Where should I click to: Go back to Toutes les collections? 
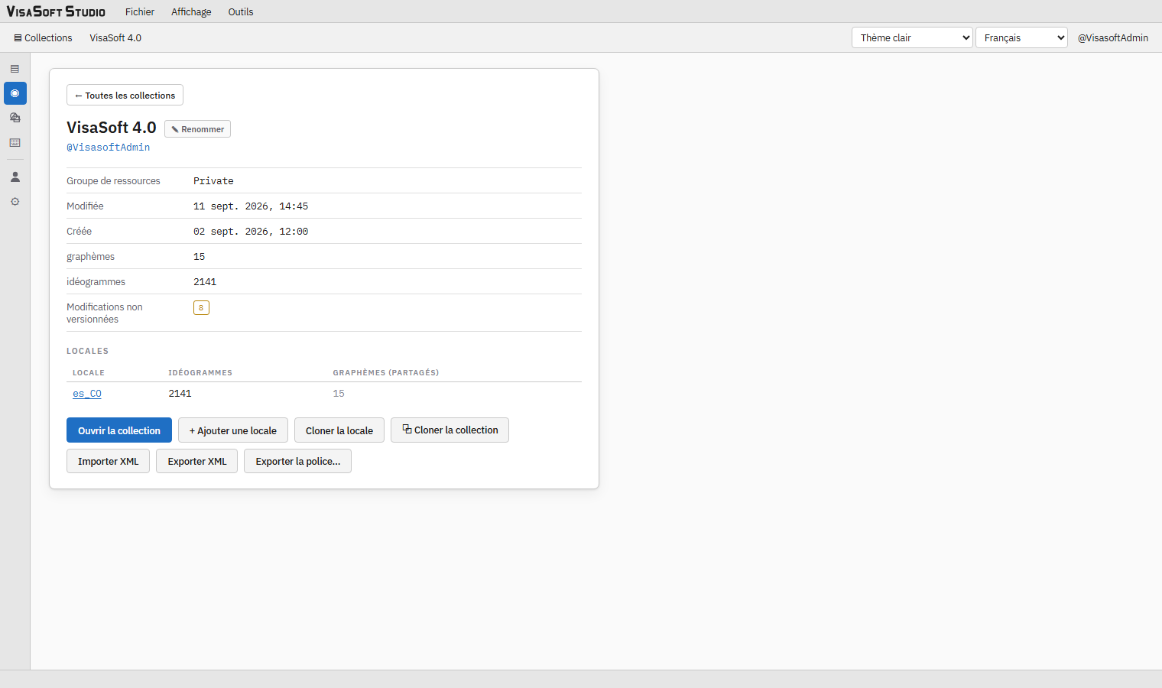(x=125, y=95)
